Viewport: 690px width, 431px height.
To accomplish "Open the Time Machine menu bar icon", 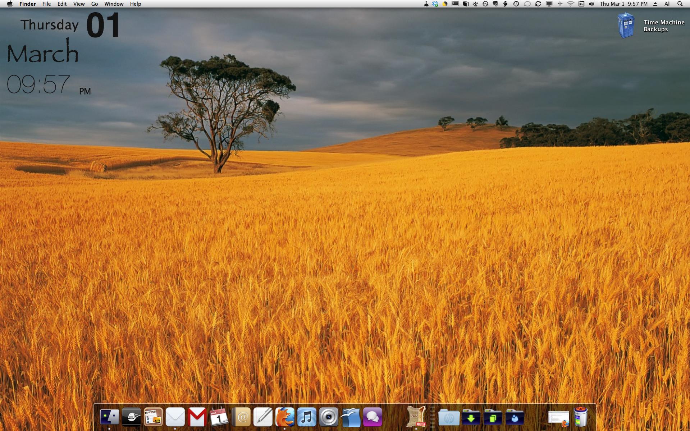I will click(x=516, y=4).
